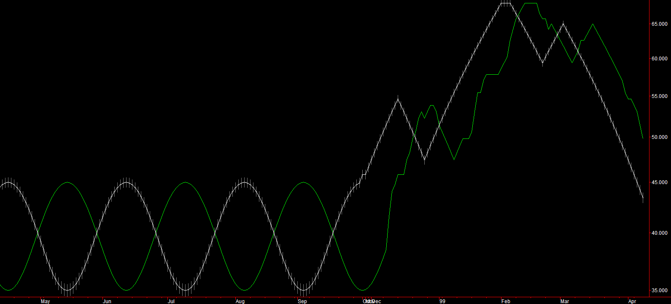Select the 35.000 value on price scale

point(660,290)
